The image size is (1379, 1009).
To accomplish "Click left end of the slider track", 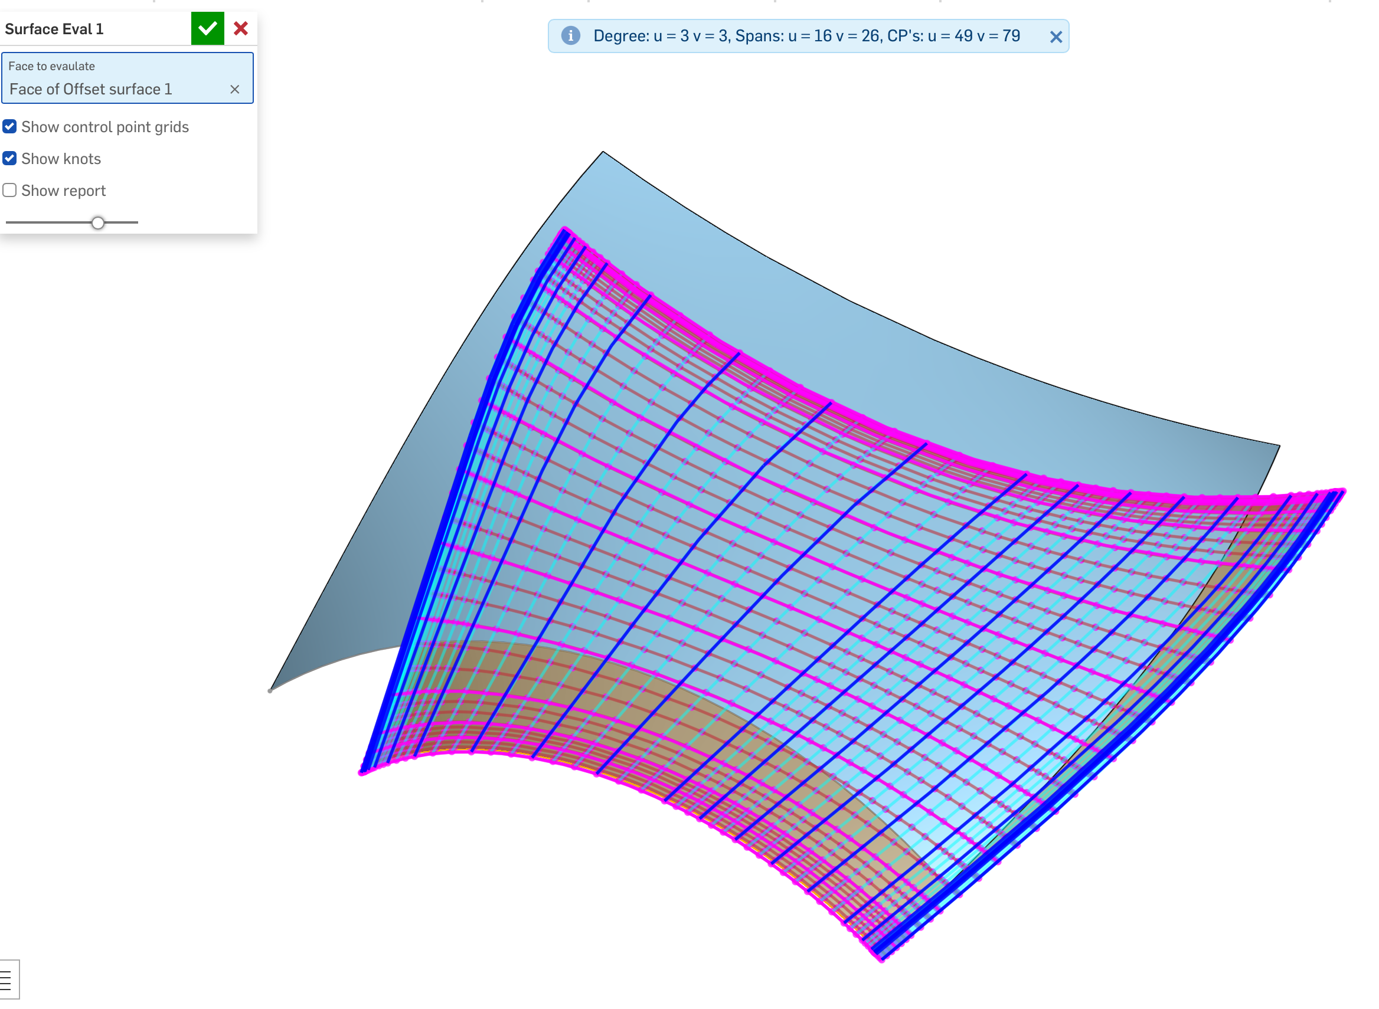I will tap(8, 222).
